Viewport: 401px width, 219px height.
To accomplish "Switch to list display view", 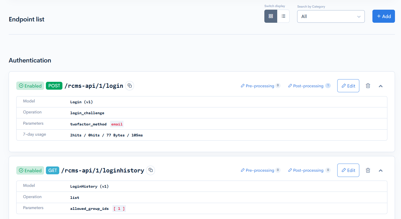I will 283,16.
